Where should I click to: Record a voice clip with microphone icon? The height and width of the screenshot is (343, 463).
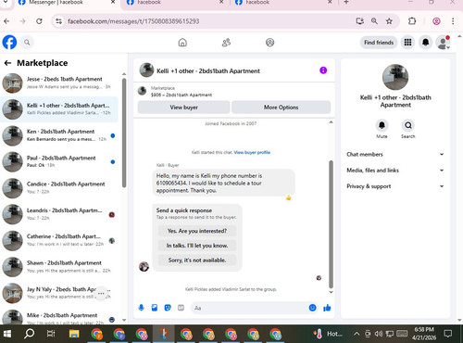pyautogui.click(x=142, y=308)
